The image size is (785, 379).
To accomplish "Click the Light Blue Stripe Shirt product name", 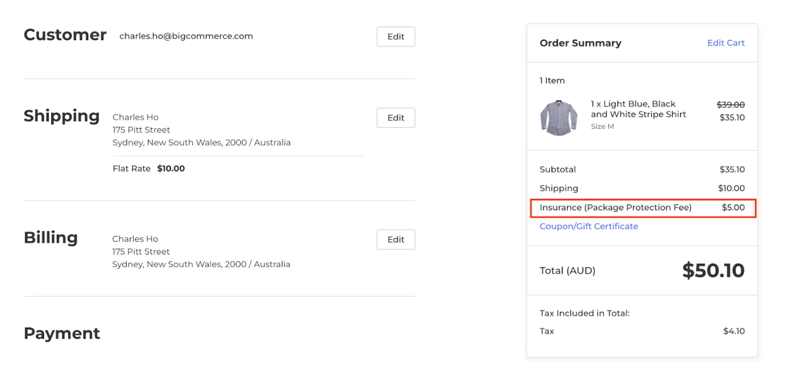I will pyautogui.click(x=638, y=109).
